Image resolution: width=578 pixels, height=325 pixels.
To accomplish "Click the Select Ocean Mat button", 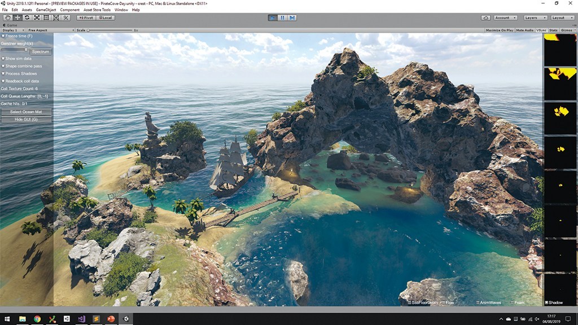I will pyautogui.click(x=27, y=112).
